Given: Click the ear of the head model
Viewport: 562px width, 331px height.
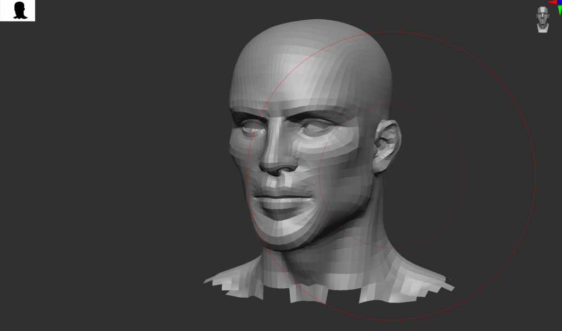Looking at the screenshot, I should click(x=387, y=148).
